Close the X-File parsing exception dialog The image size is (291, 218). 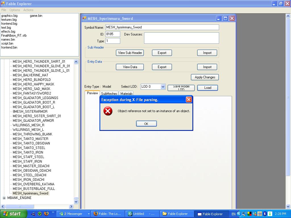point(188,100)
